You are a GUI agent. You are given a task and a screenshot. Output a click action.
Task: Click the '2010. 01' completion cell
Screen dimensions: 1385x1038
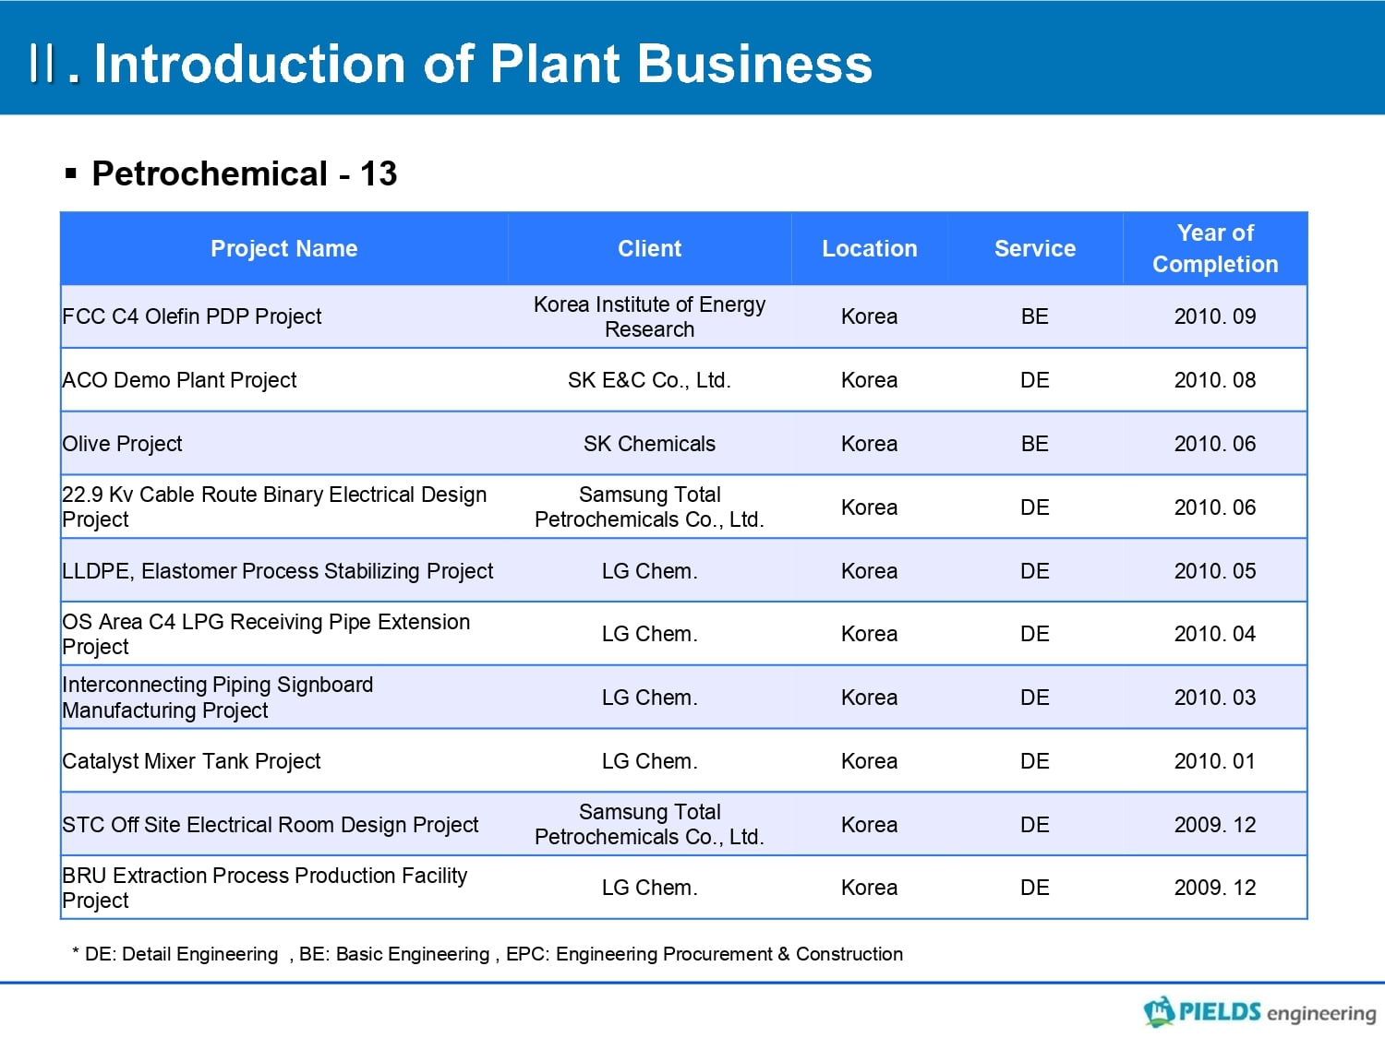(1215, 761)
